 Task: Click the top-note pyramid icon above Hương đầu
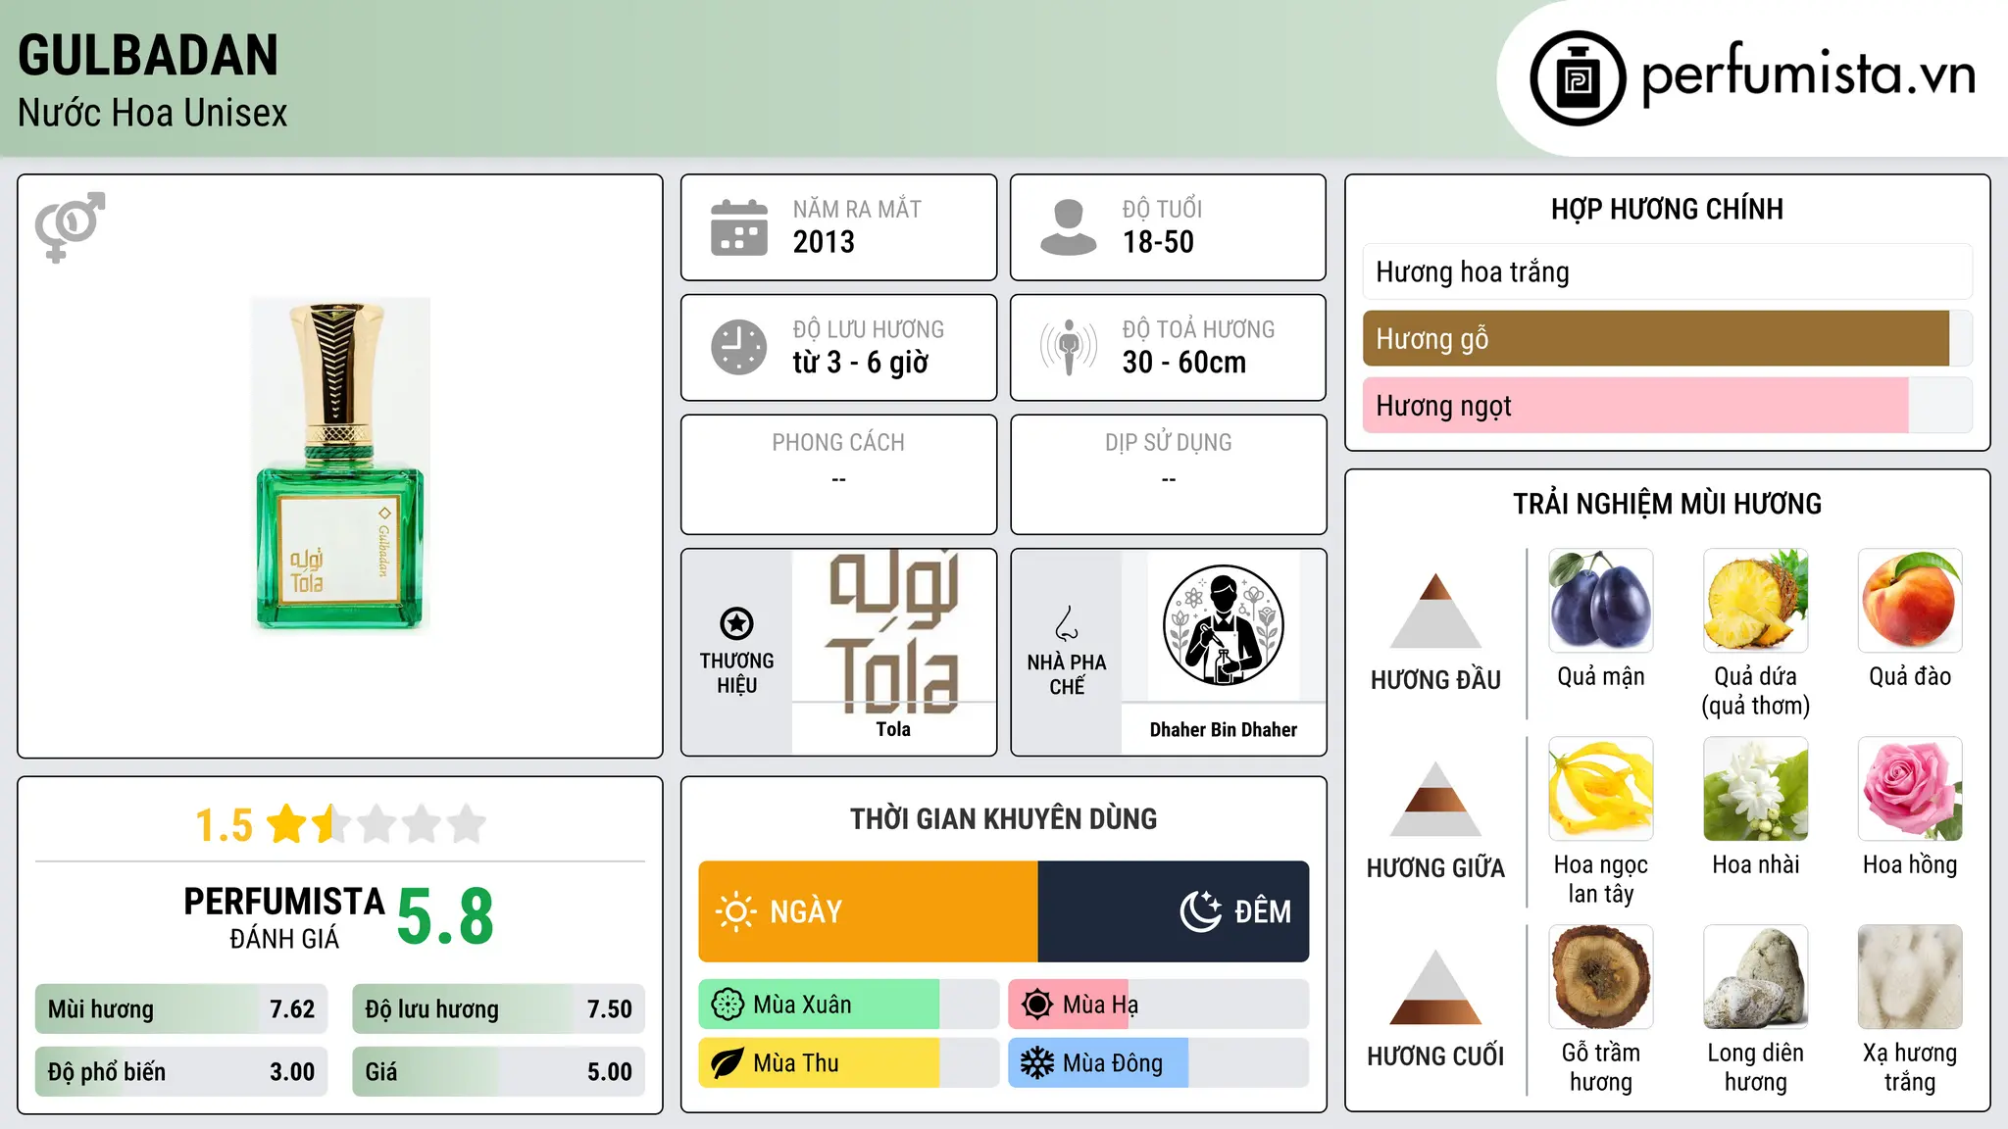click(x=1435, y=611)
